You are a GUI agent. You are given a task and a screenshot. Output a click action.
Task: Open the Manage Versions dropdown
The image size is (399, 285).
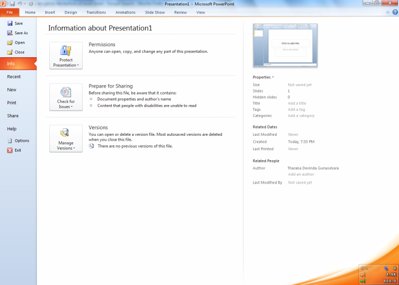point(66,139)
